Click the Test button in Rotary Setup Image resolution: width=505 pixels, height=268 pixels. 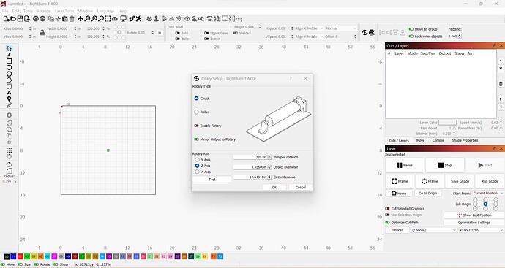coord(212,180)
